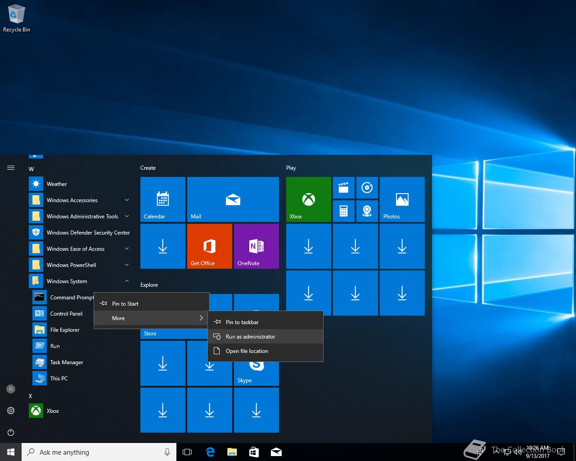The width and height of the screenshot is (576, 461).
Task: Click the Cortana microphone icon
Action: point(167,452)
